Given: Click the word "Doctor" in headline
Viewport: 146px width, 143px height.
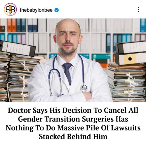Looking at the screenshot, I should click(x=19, y=111).
